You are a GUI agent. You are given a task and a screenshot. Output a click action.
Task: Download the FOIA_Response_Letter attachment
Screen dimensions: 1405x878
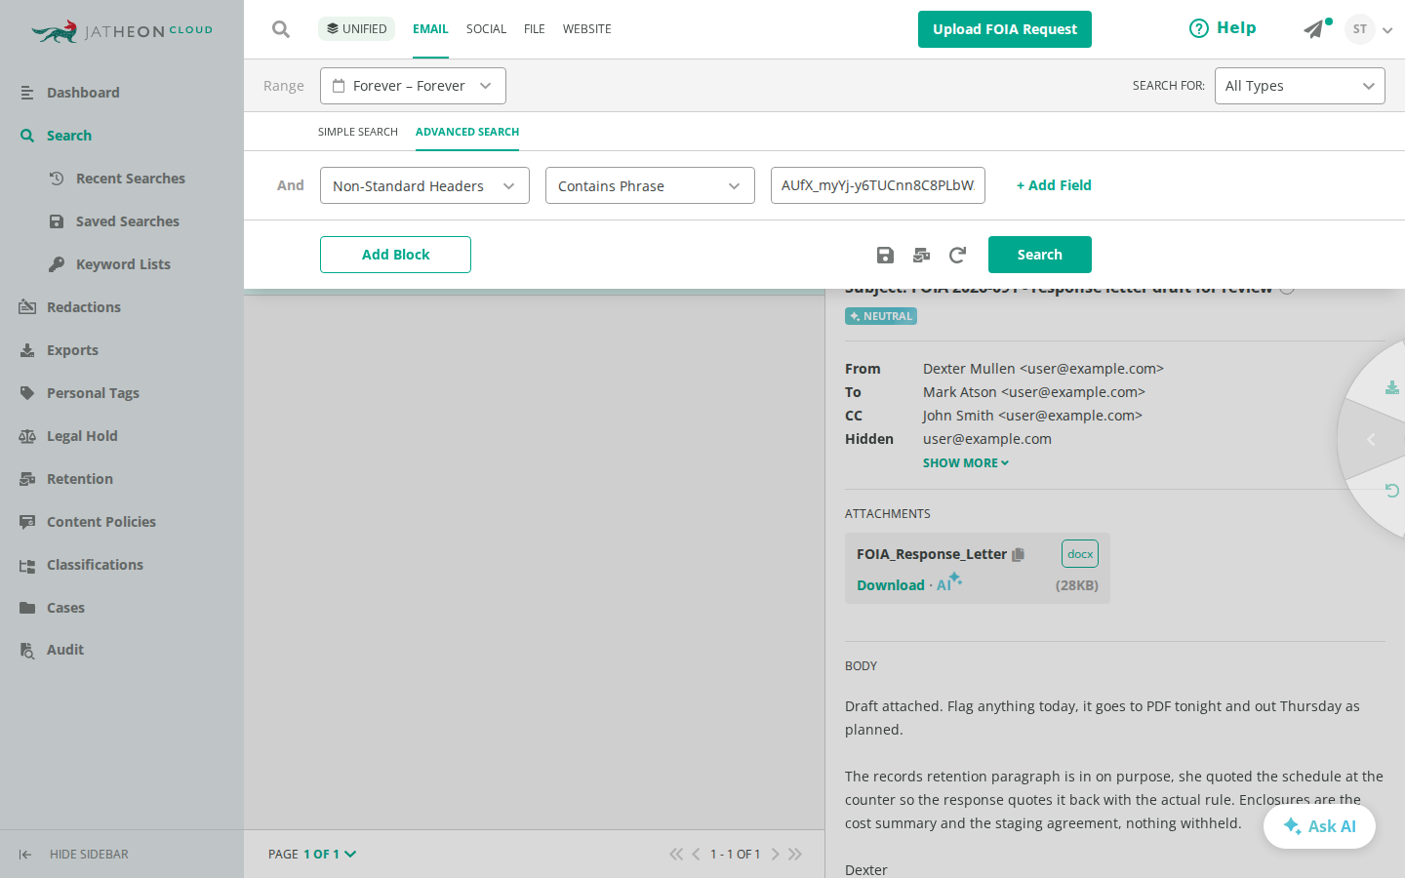point(891,585)
